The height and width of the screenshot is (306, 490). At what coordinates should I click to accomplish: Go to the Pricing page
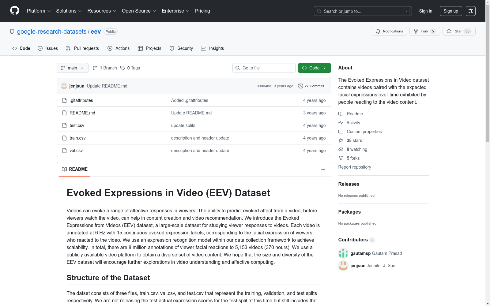point(202,11)
